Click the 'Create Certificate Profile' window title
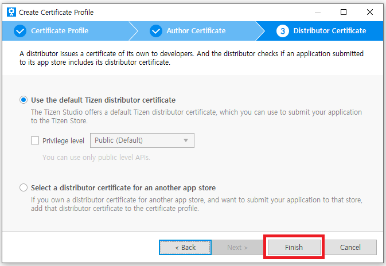Viewport: 386px width, 266px height. (x=56, y=12)
